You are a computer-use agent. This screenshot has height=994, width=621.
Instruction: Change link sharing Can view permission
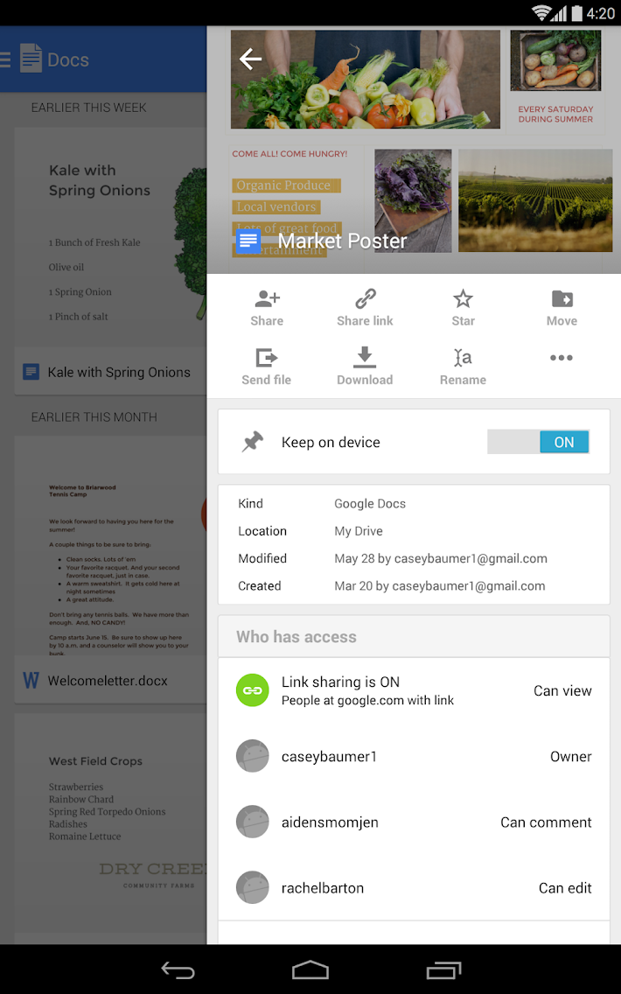pyautogui.click(x=562, y=690)
